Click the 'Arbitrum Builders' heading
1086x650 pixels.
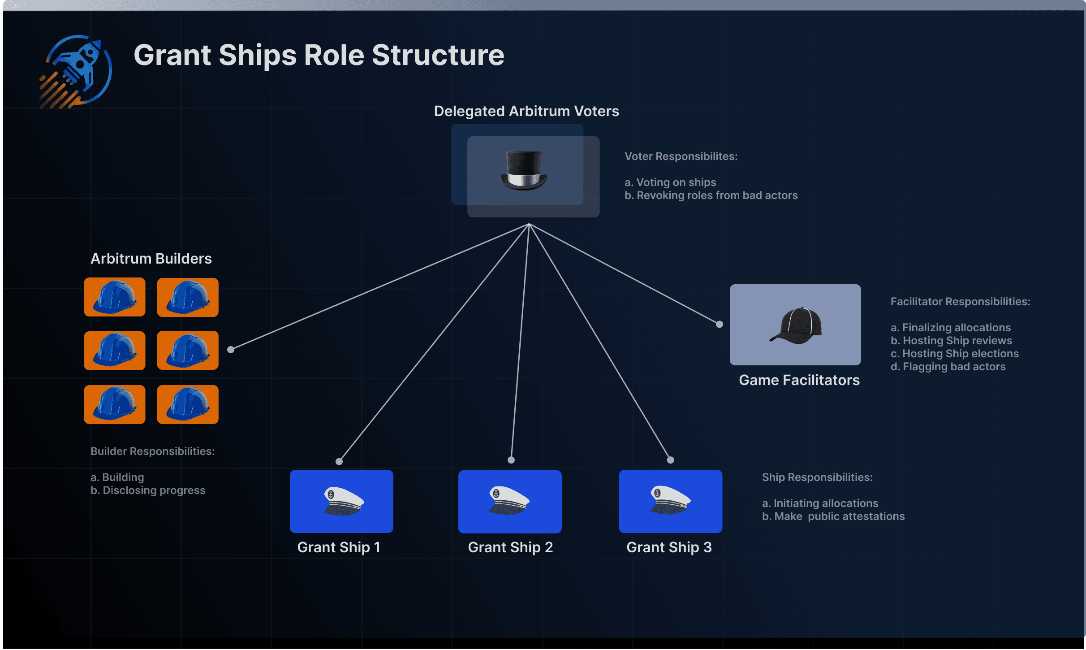pyautogui.click(x=151, y=259)
